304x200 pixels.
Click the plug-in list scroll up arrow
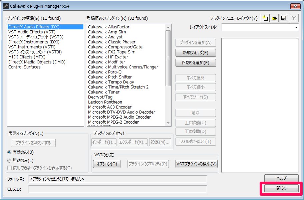point(168,27)
